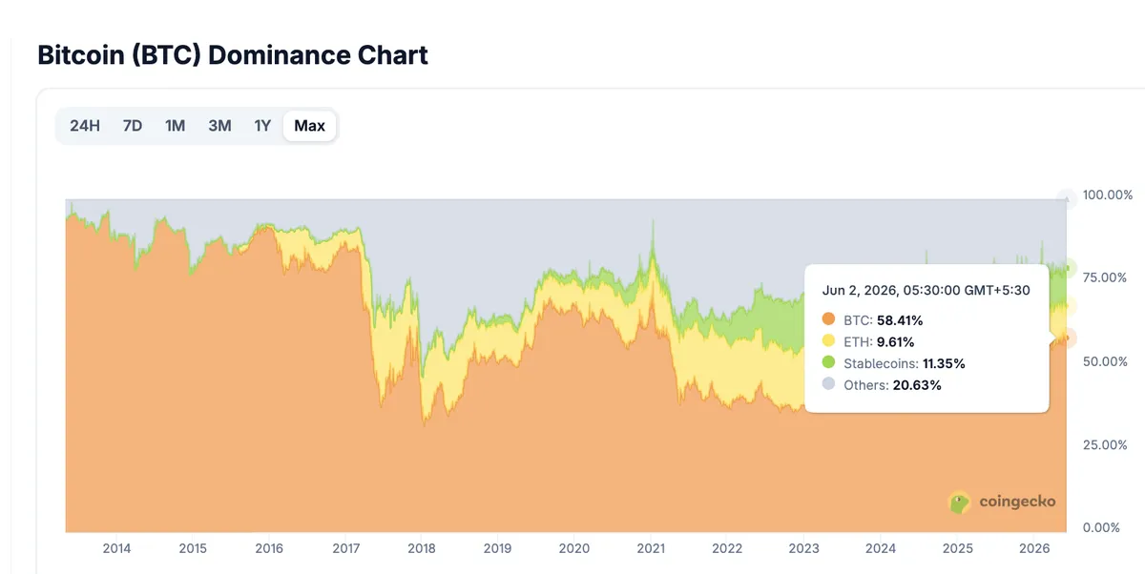Click the BTC 58.41% value in tooltip
The width and height of the screenshot is (1145, 574).
point(901,319)
